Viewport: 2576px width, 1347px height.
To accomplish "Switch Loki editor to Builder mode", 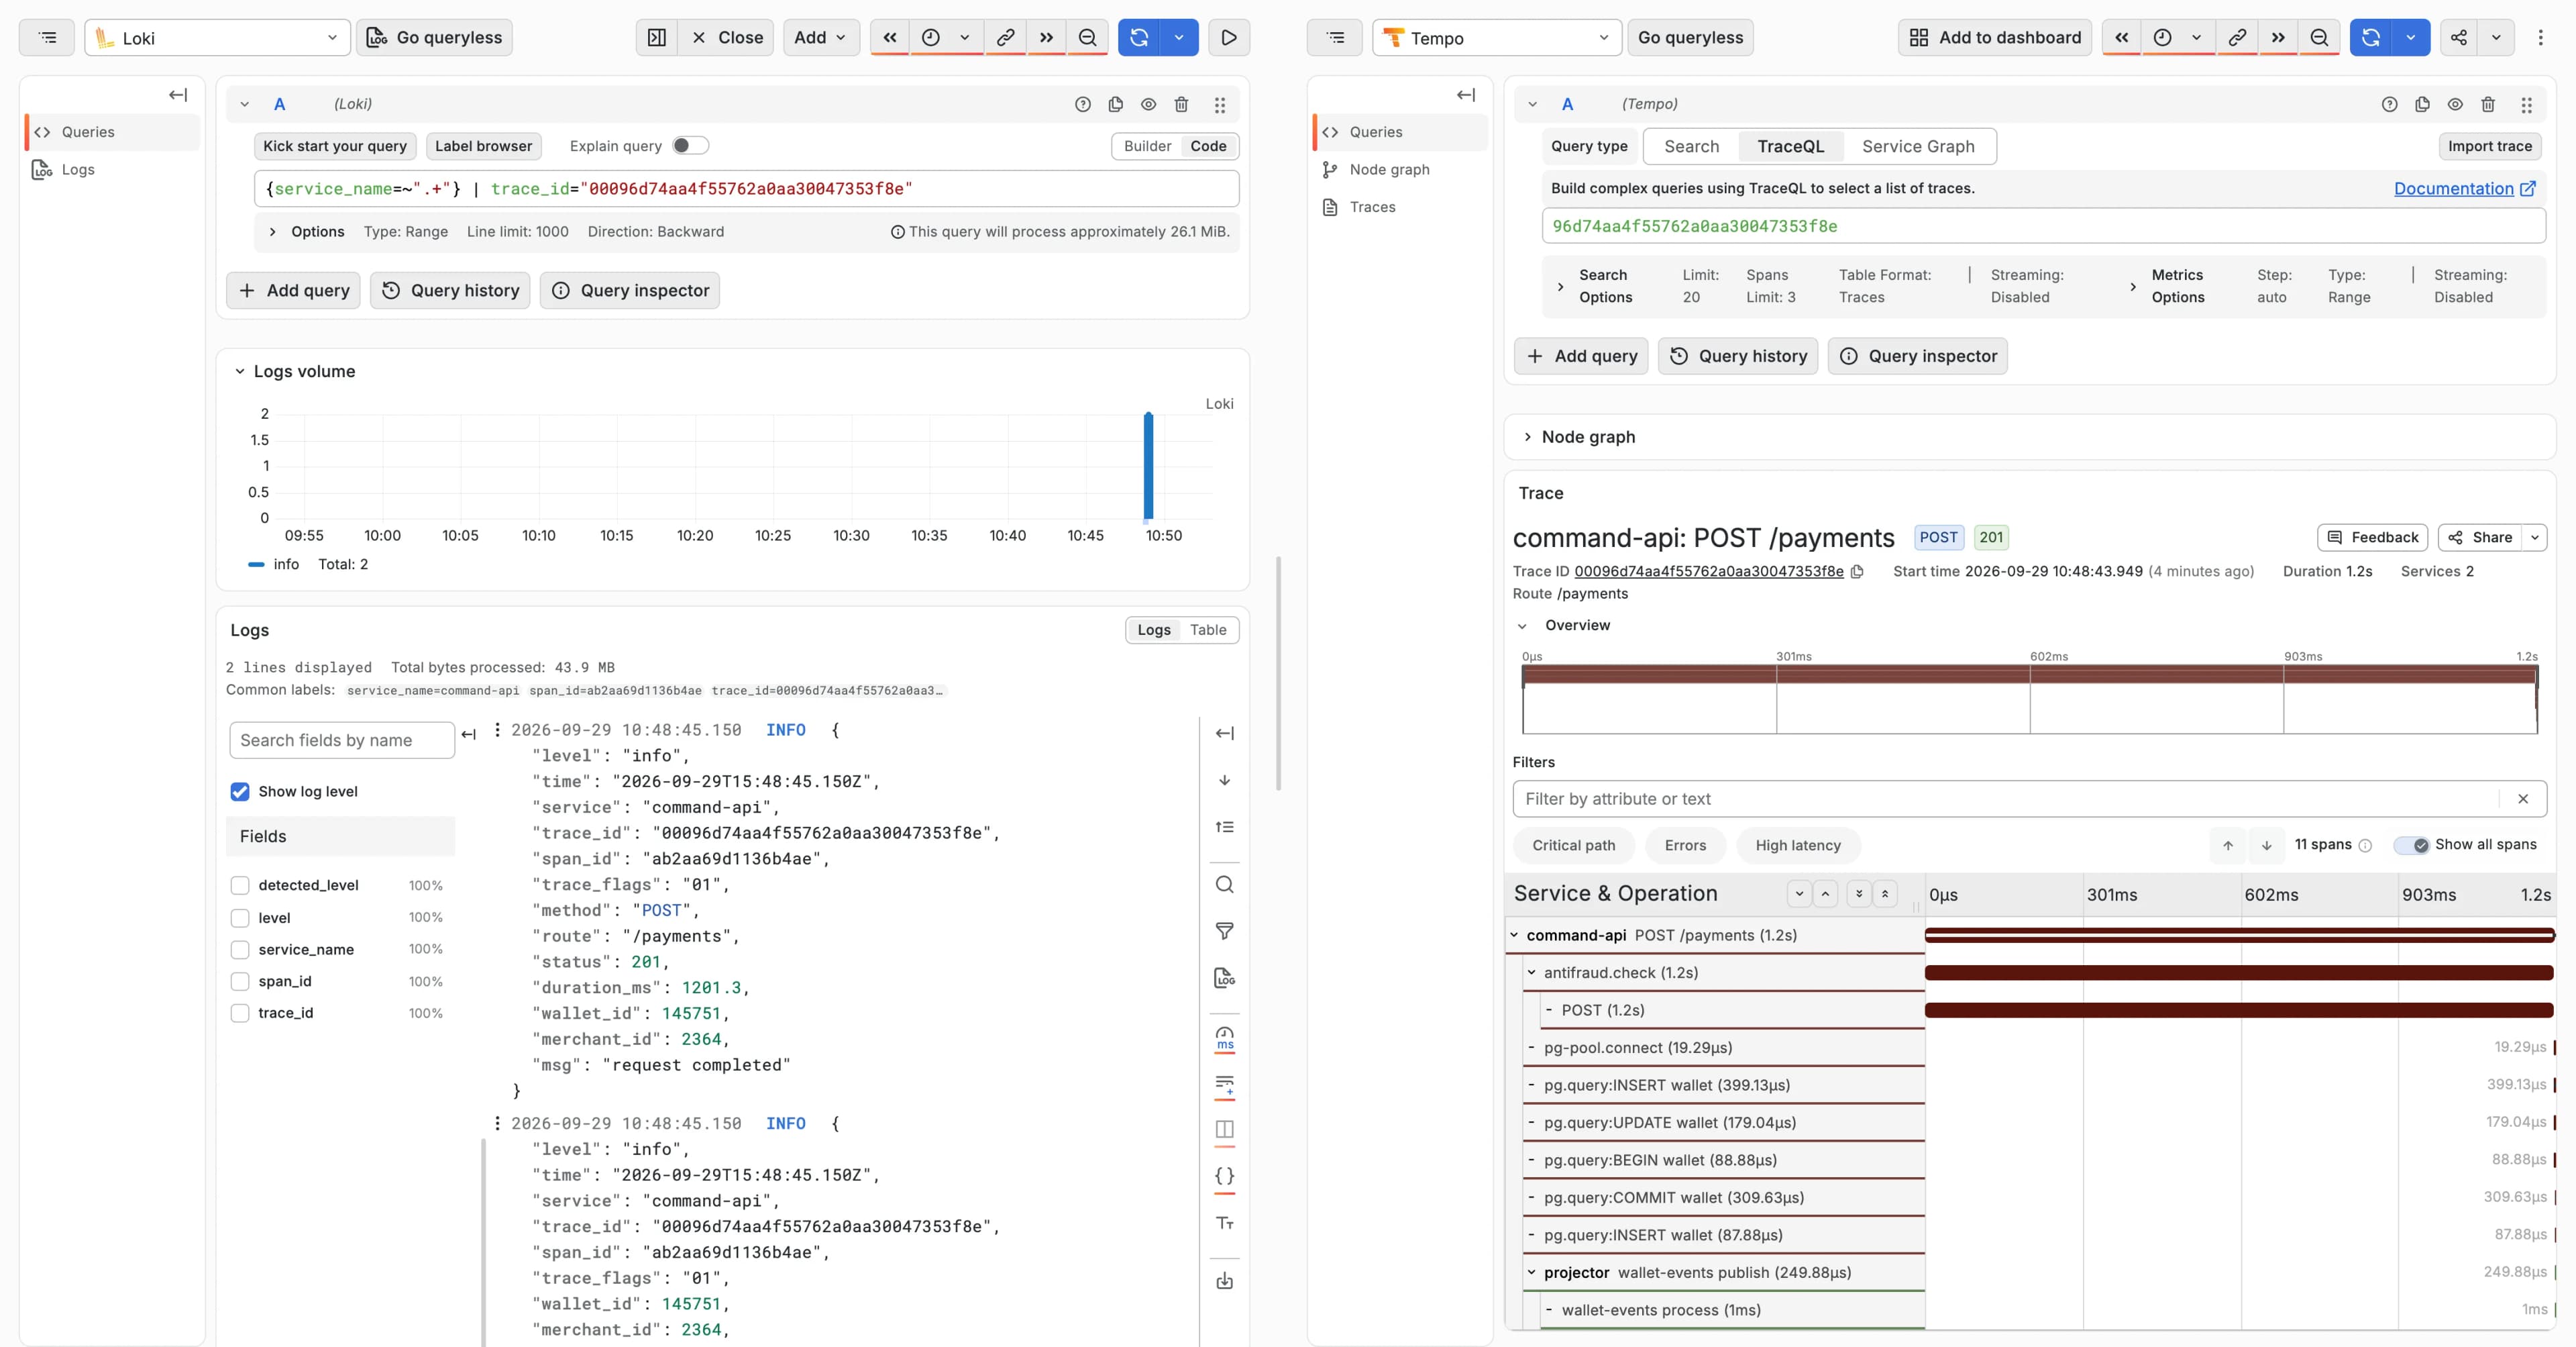I will pyautogui.click(x=1147, y=146).
